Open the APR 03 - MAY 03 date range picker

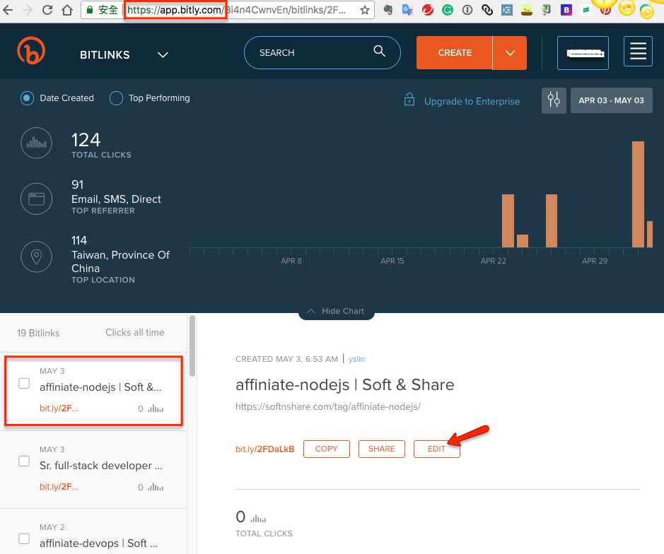point(611,100)
